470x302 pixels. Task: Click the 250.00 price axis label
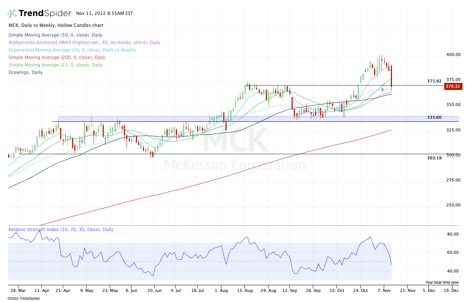tap(453, 205)
